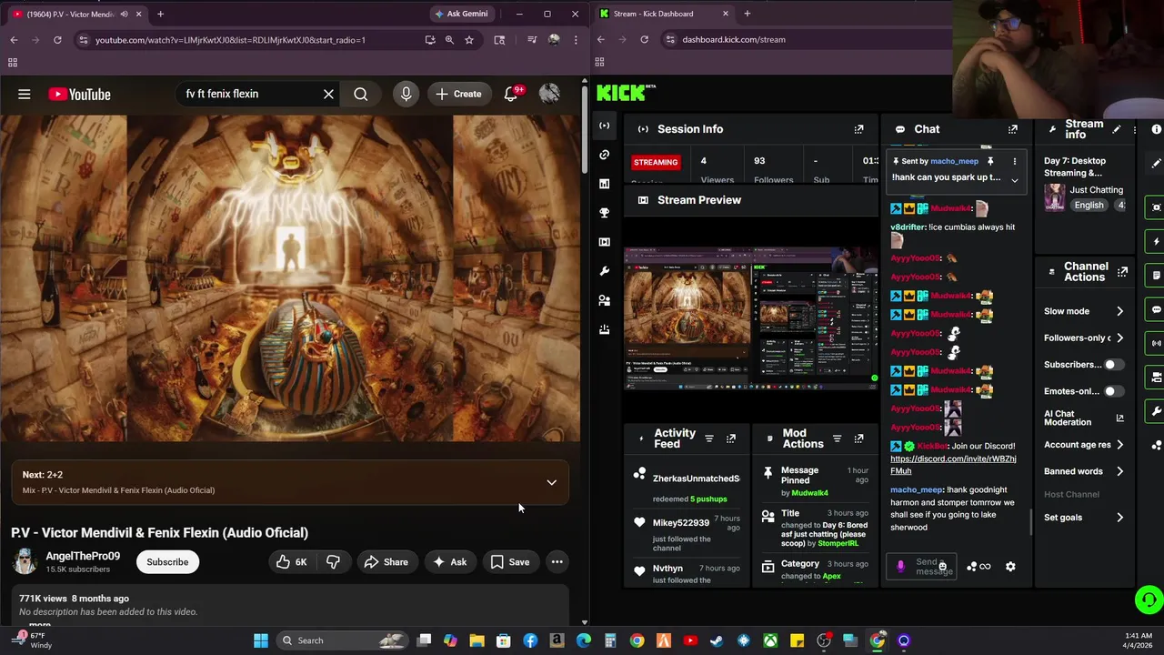Subscribe to AngelThePro09 channel
Viewport: 1164px width, 655px height.
167,562
